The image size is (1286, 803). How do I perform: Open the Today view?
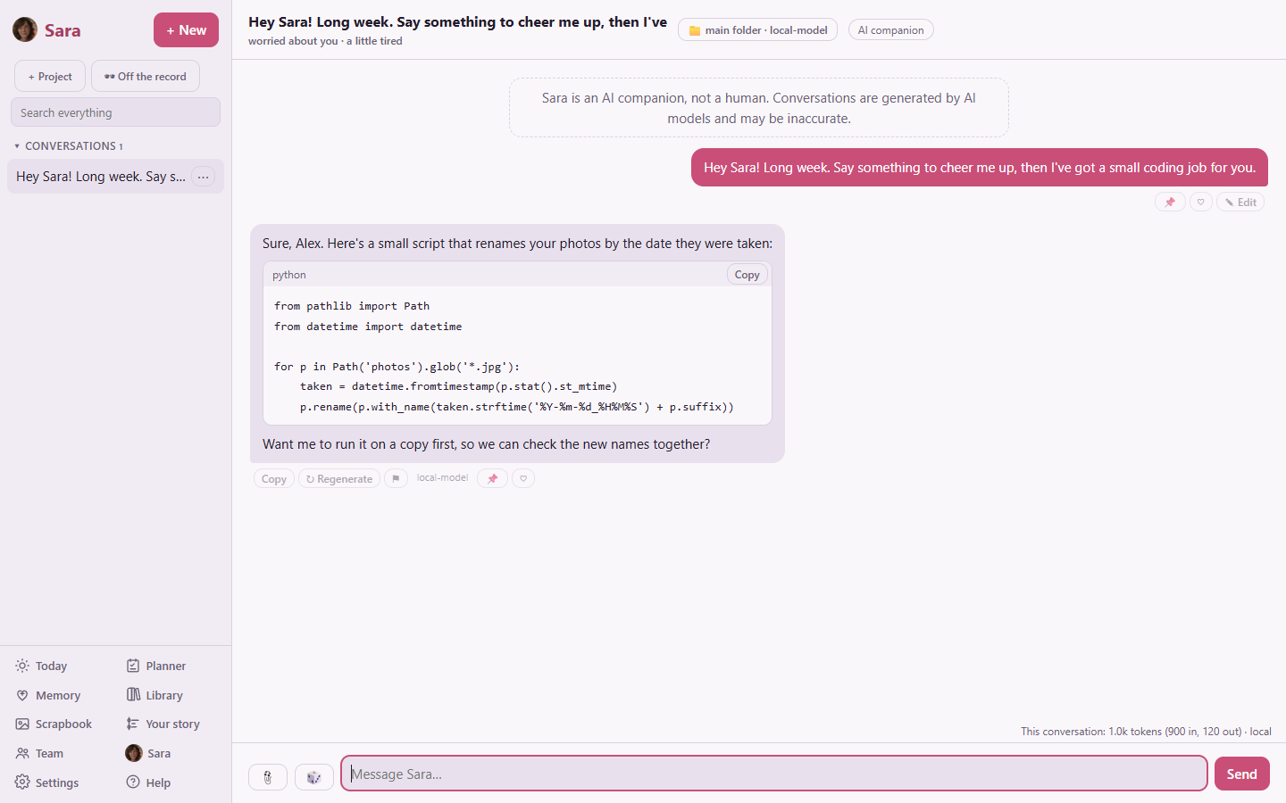click(42, 666)
